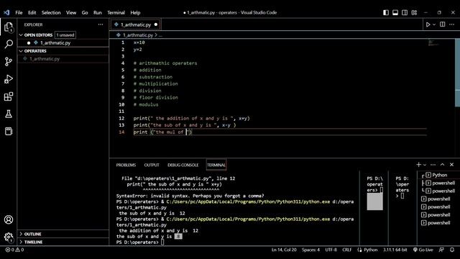460x259 pixels.
Task: Change encoding via UTF-8 status item
Action: click(x=331, y=250)
